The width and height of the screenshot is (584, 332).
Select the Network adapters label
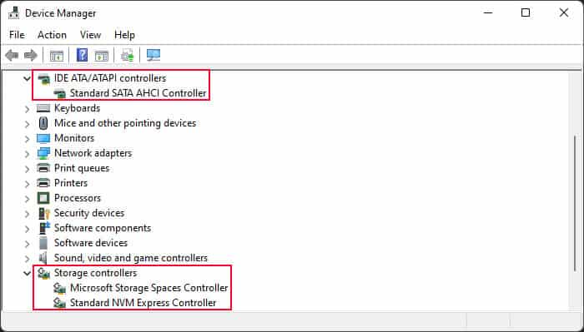[93, 153]
